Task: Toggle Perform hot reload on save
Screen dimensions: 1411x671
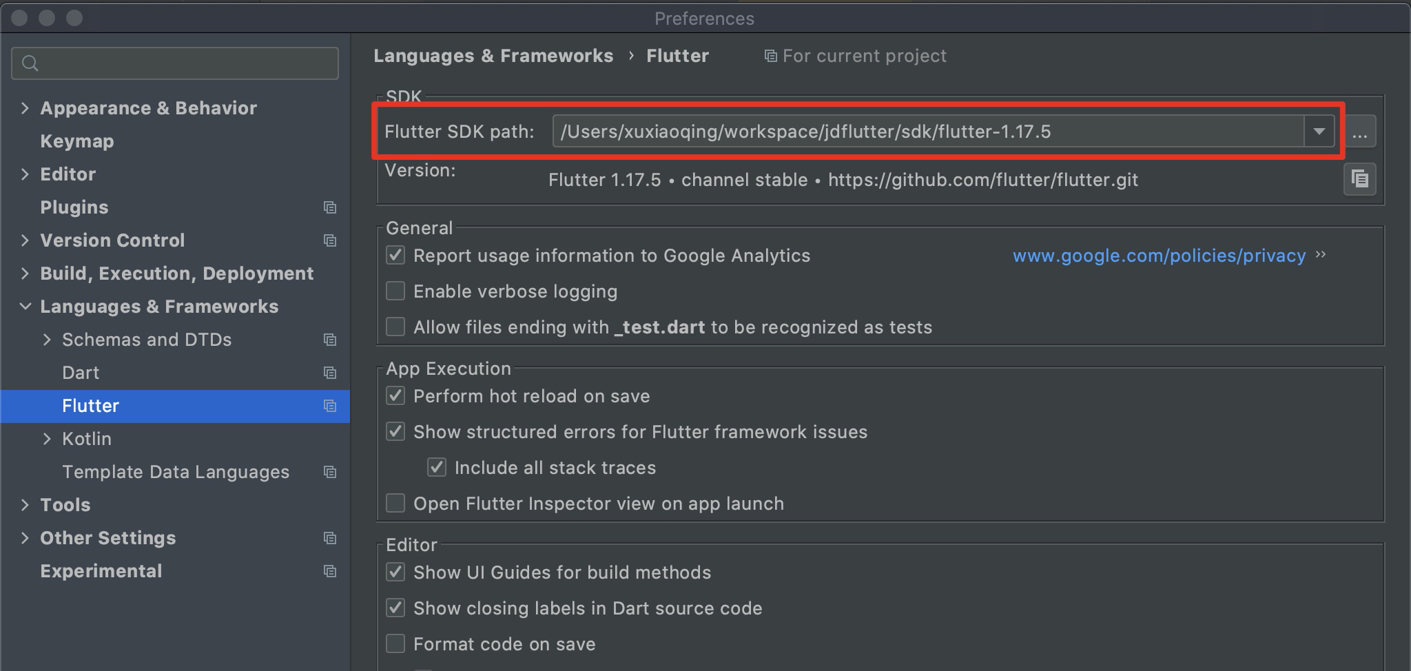Action: tap(395, 395)
